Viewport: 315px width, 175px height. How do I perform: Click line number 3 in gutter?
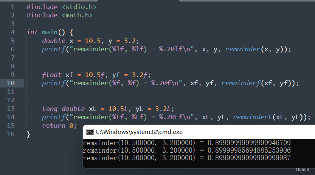point(12,24)
